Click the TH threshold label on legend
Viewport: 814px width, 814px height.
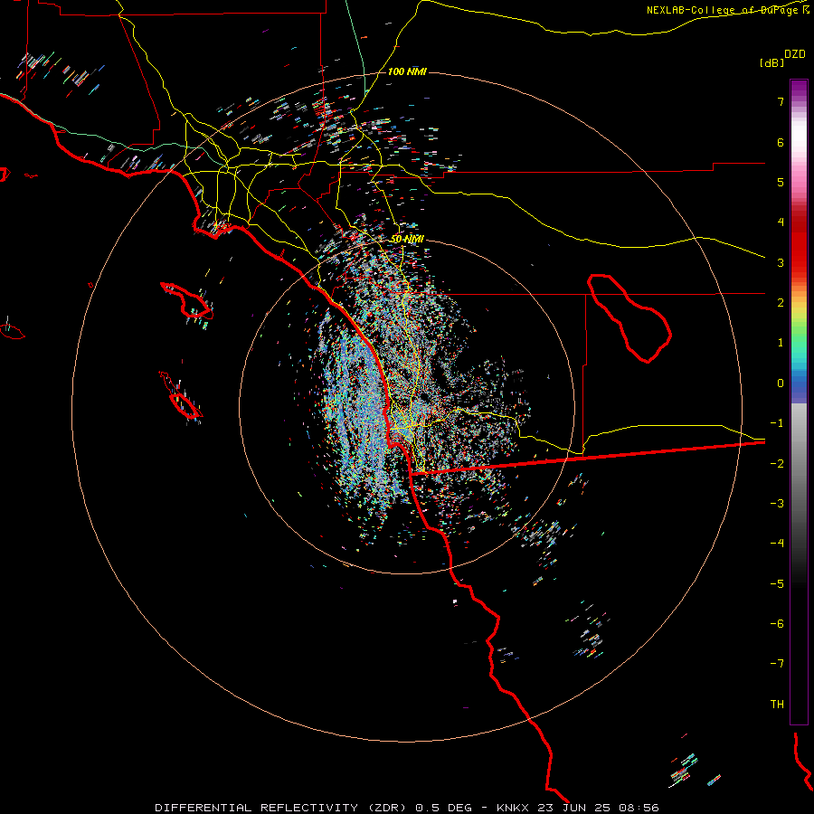coord(777,704)
